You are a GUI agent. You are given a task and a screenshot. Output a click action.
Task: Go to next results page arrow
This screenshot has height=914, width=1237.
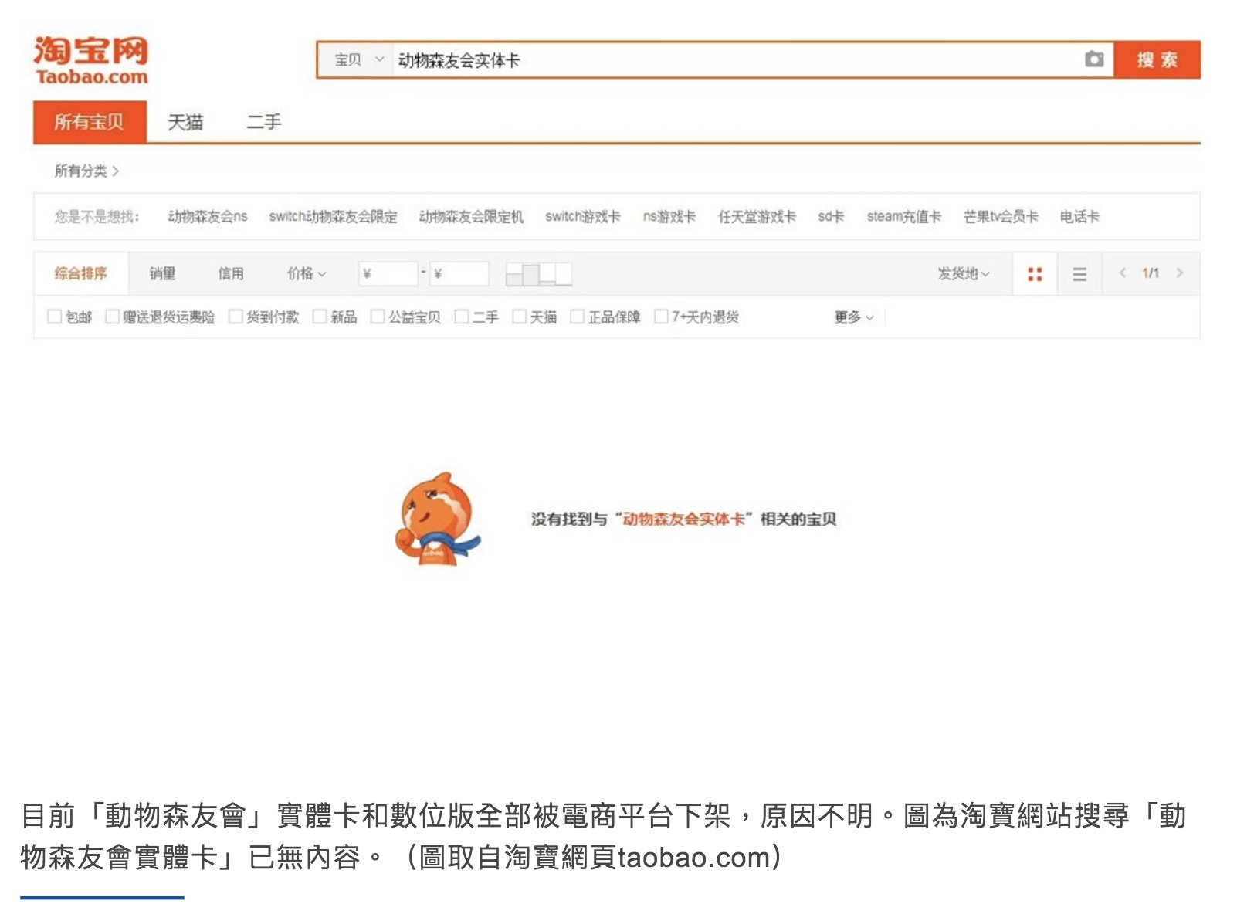[x=1179, y=273]
